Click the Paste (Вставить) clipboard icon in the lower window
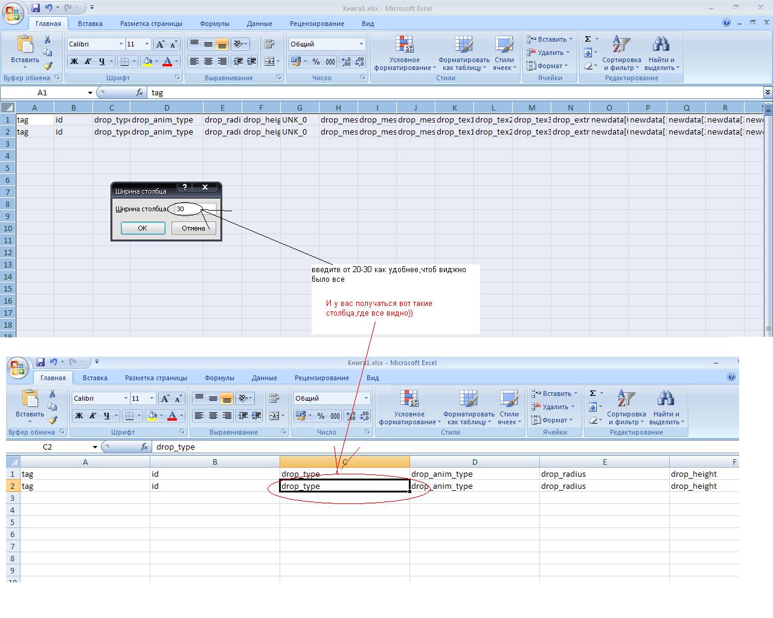 30,398
